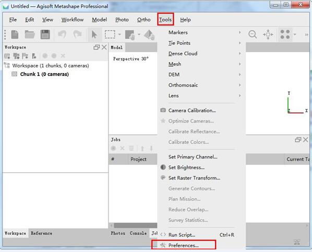The width and height of the screenshot is (312, 252).
Task: Select the Move Region tool icon
Action: 130,35
